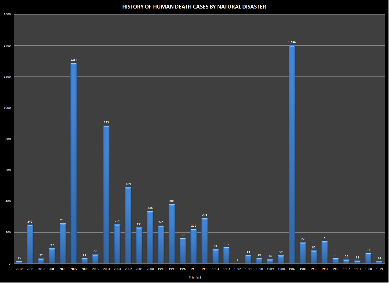Select the 2007 bar in the chart

click(x=74, y=163)
